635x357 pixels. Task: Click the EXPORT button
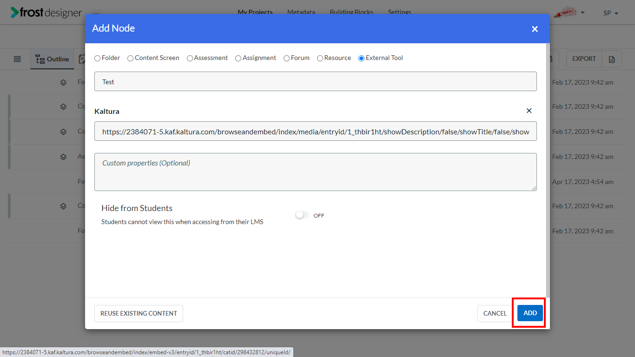pyautogui.click(x=584, y=59)
